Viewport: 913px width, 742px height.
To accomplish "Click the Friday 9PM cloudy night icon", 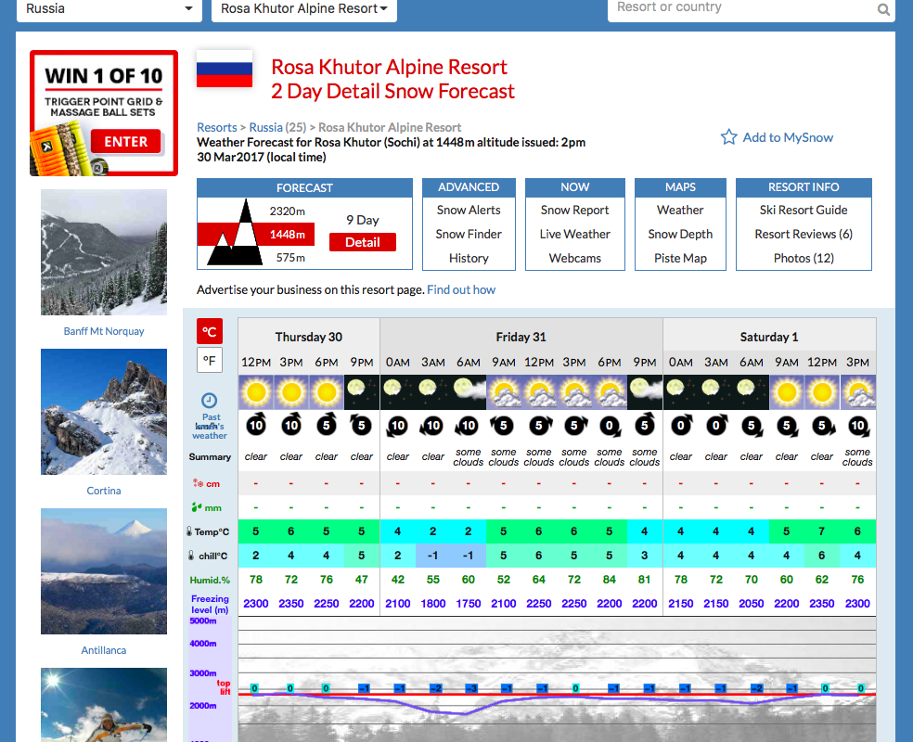I will [645, 392].
